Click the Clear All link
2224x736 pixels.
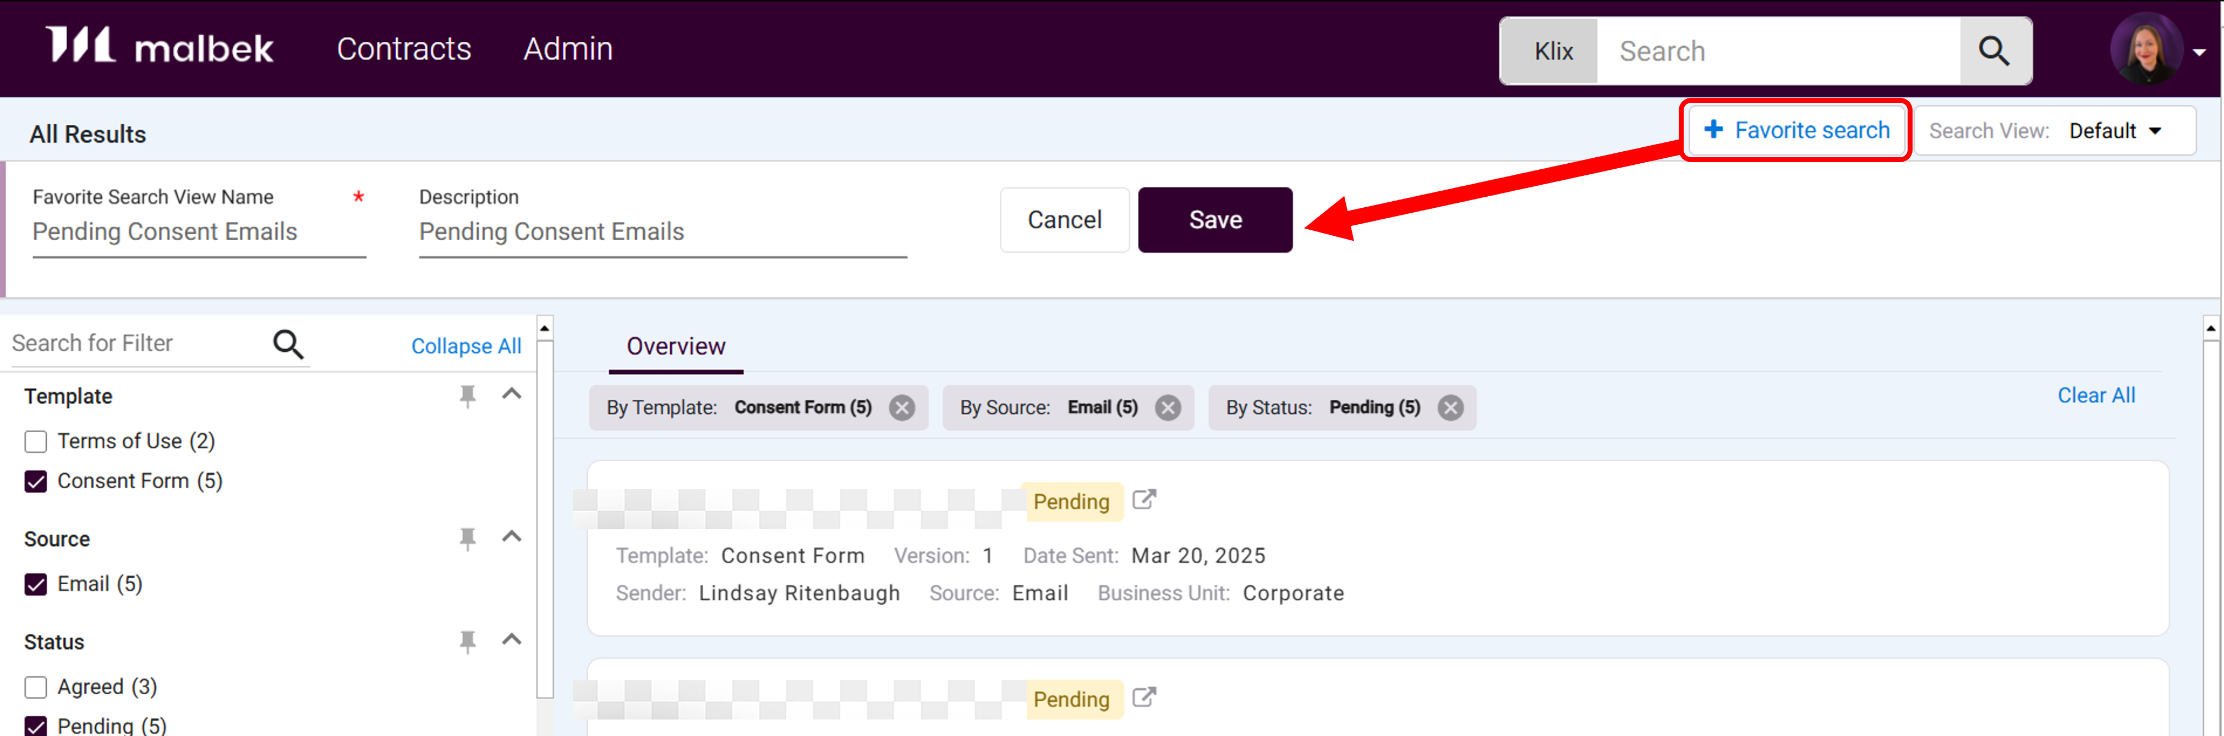click(x=2096, y=395)
